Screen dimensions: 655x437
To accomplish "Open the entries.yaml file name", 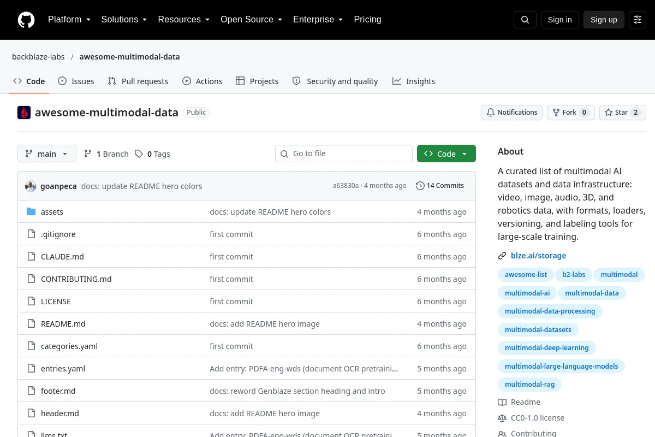I will [63, 369].
